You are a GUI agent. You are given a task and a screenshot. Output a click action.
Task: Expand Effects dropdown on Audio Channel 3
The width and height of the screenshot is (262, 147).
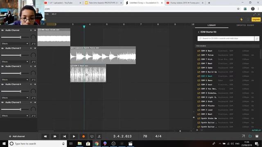pyautogui.click(x=15, y=80)
